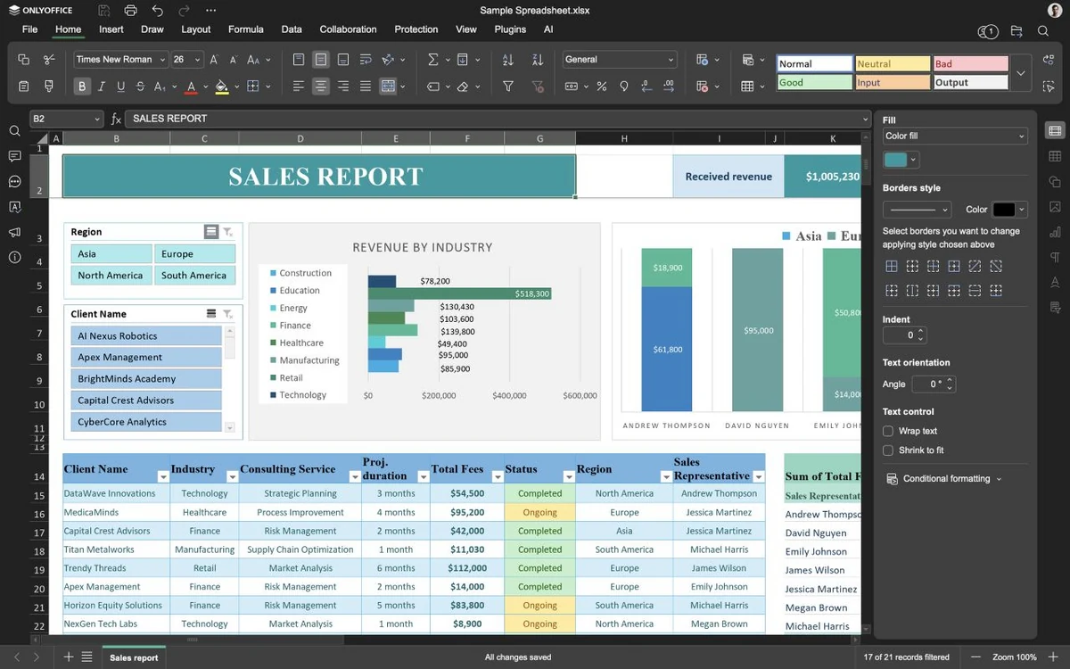The width and height of the screenshot is (1070, 669).
Task: Open the Formula menu tab
Action: point(245,29)
